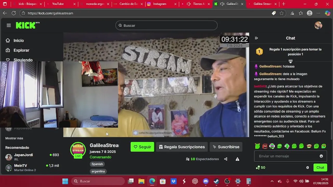This screenshot has width=333, height=187.
Task: Open Dropbox from the taskbar
Action: coord(174,181)
